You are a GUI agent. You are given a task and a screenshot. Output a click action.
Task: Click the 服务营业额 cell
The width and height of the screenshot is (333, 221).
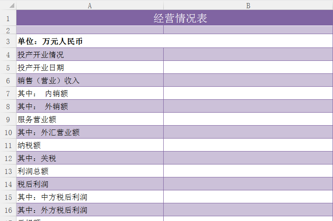click(37, 120)
